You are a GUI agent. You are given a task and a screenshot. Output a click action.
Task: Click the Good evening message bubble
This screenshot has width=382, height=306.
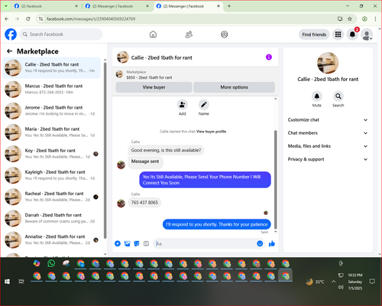pyautogui.click(x=166, y=150)
